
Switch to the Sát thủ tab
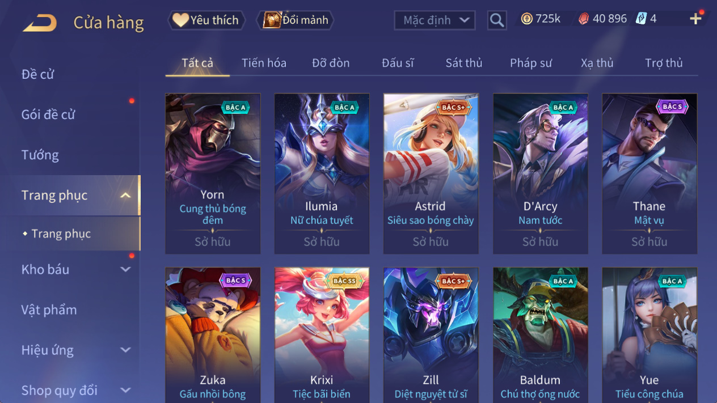(x=463, y=63)
